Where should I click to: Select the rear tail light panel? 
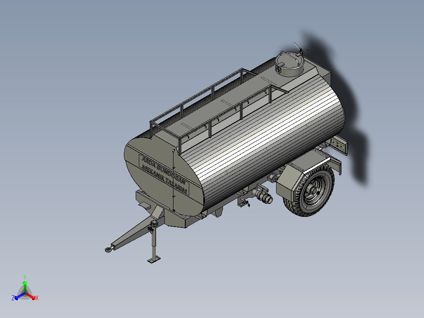pos(339,146)
